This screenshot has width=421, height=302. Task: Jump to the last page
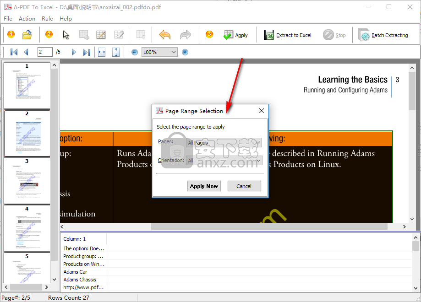[x=87, y=52]
